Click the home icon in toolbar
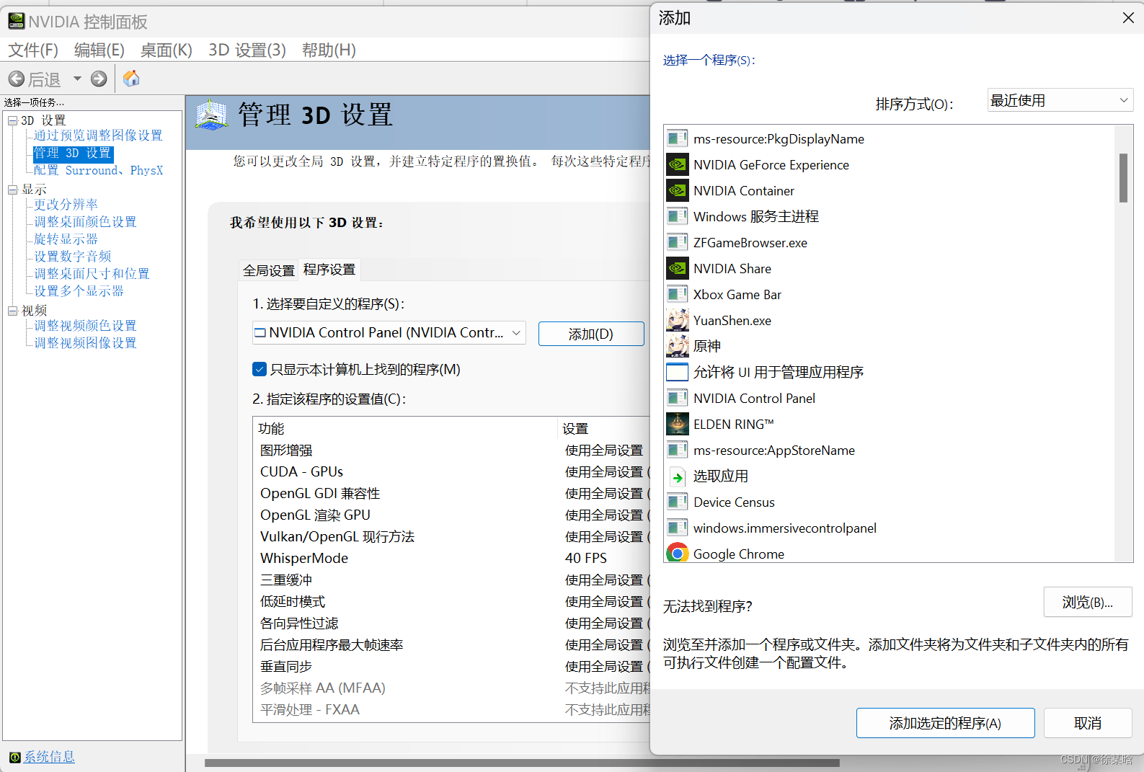 coord(131,79)
